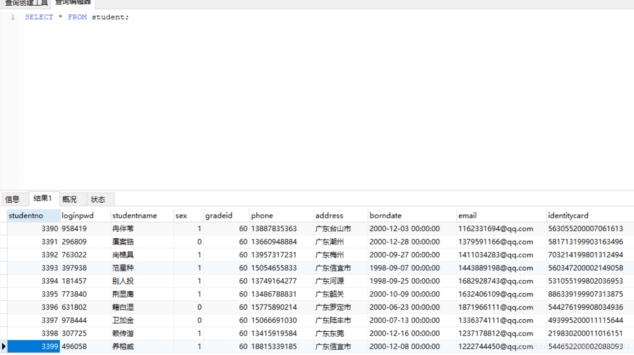
Task: Select address cell 广东罗定市
Action: click(341, 307)
